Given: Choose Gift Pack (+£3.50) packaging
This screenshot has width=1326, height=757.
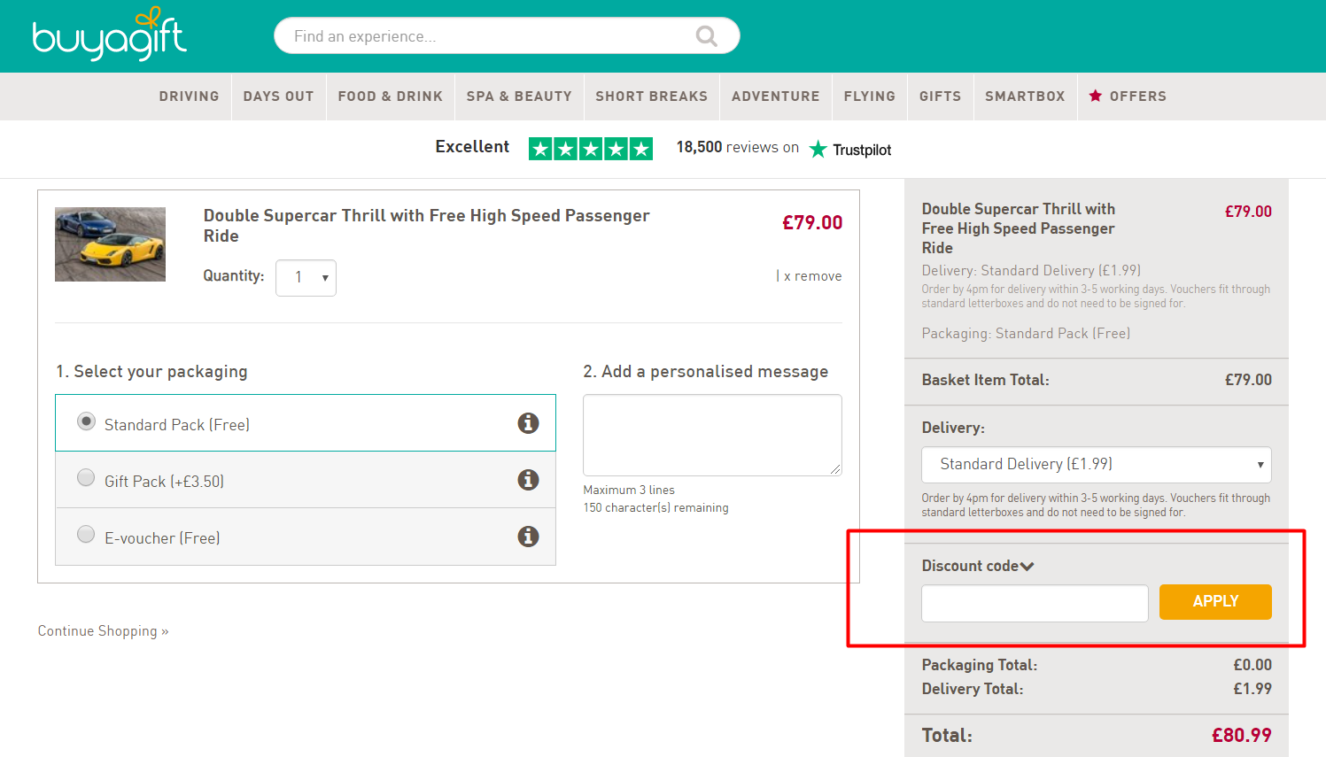Looking at the screenshot, I should (x=86, y=478).
